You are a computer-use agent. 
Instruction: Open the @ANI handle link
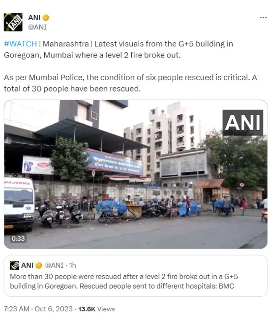37,27
